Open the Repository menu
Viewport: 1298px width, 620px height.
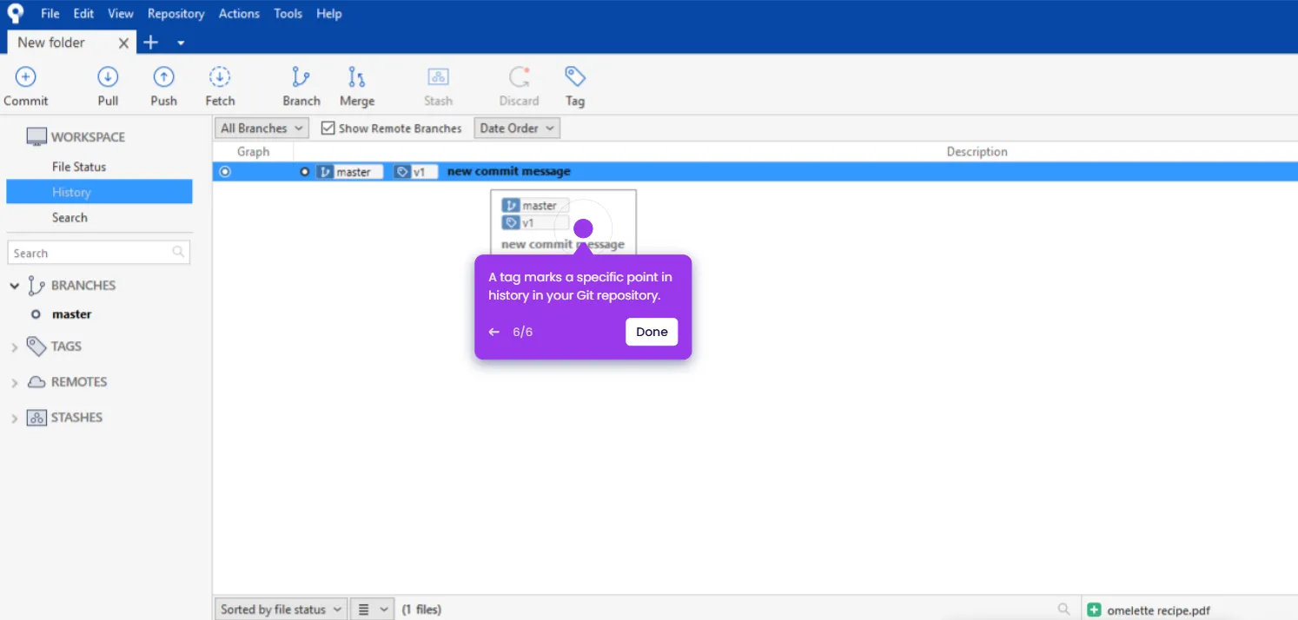click(x=175, y=13)
